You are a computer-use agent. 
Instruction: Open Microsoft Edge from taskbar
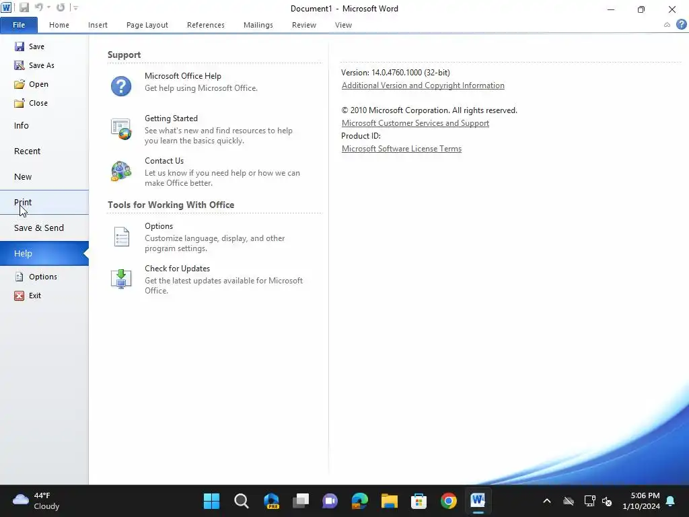pyautogui.click(x=359, y=501)
